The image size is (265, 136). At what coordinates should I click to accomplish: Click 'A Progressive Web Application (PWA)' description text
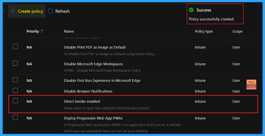click(x=122, y=128)
